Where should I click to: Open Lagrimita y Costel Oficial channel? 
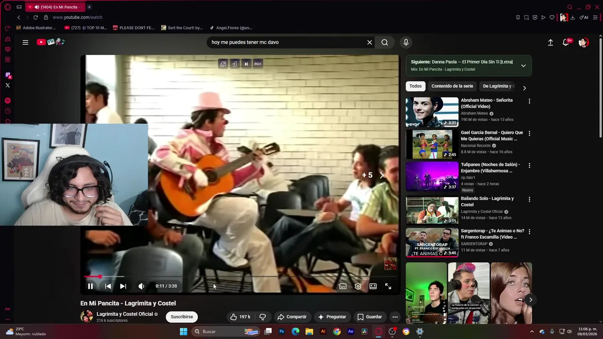click(124, 314)
